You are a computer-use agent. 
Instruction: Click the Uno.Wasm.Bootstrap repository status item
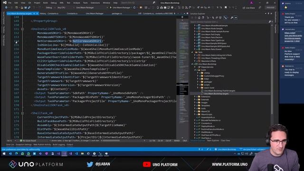point(226,149)
